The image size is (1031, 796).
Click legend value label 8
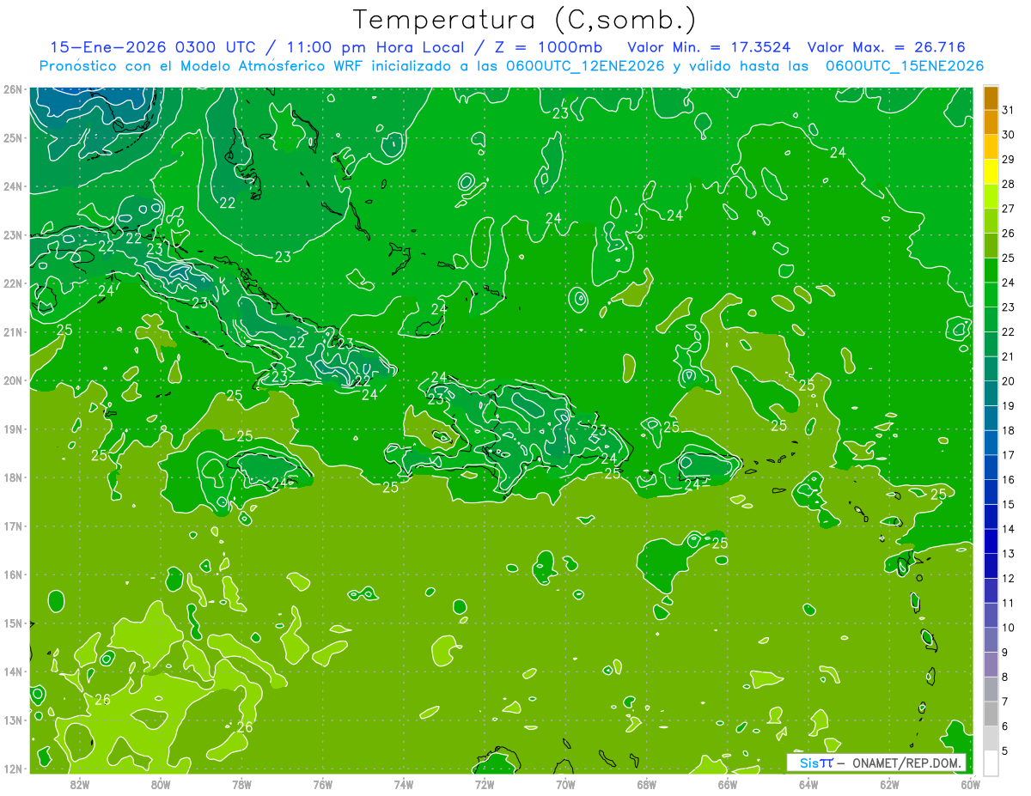pos(1005,677)
